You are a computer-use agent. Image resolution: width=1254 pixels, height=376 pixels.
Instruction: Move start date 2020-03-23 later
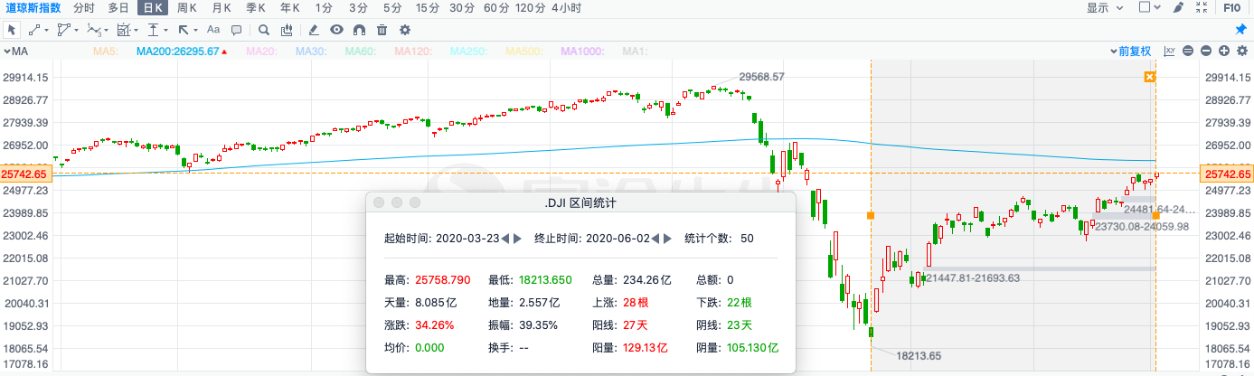[x=517, y=239]
